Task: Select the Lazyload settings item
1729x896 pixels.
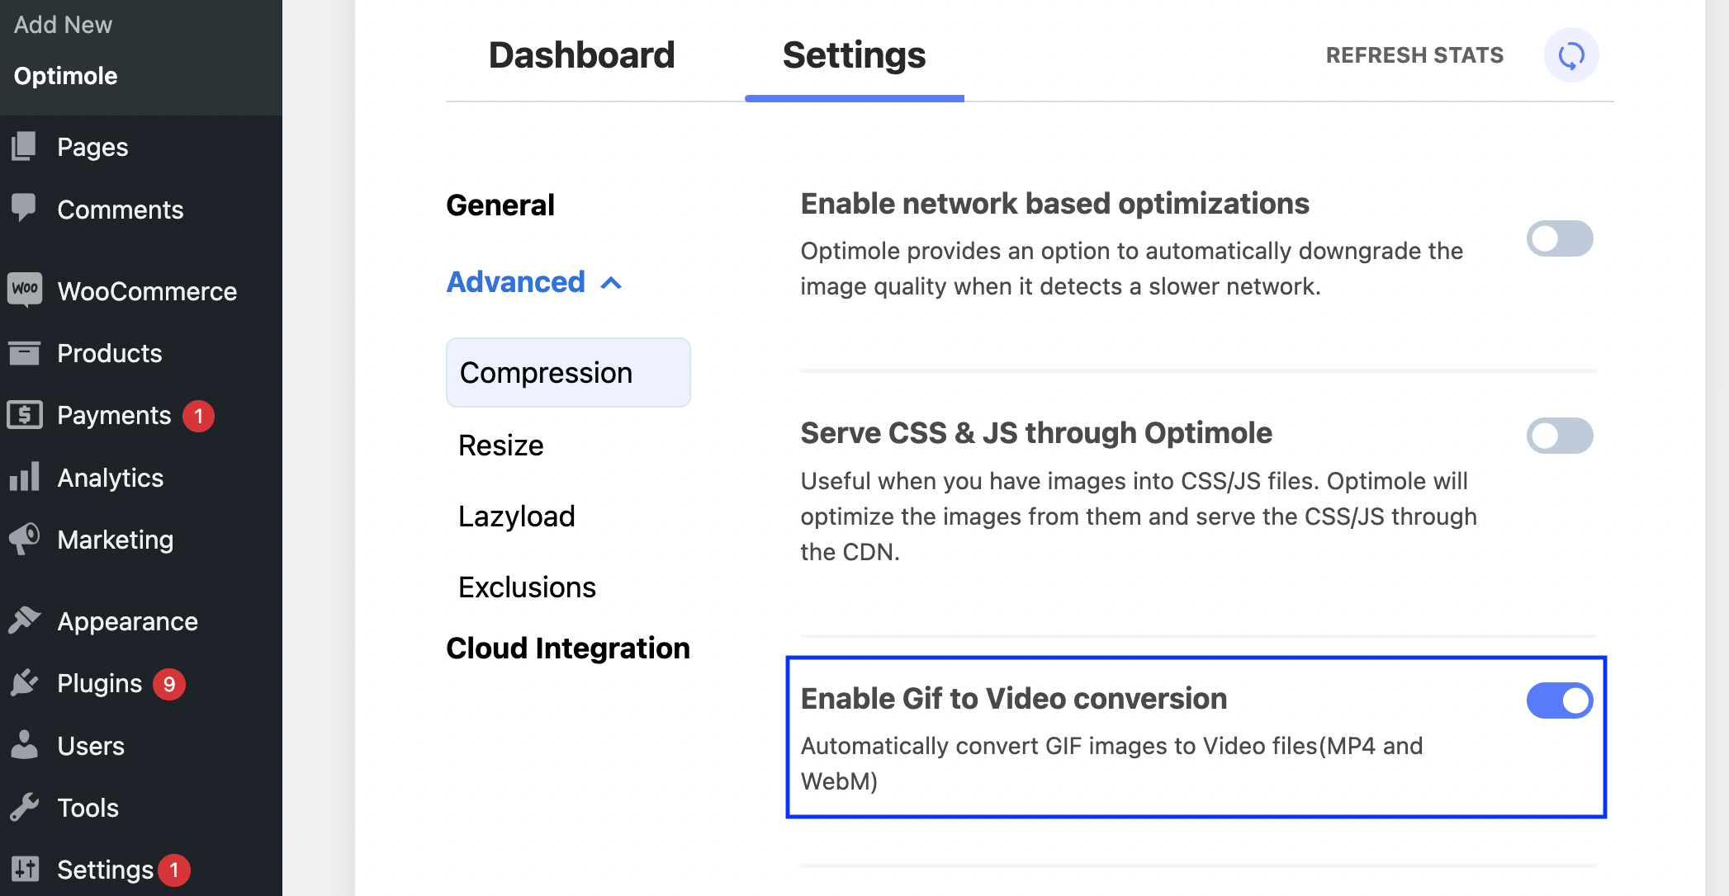Action: click(x=516, y=516)
